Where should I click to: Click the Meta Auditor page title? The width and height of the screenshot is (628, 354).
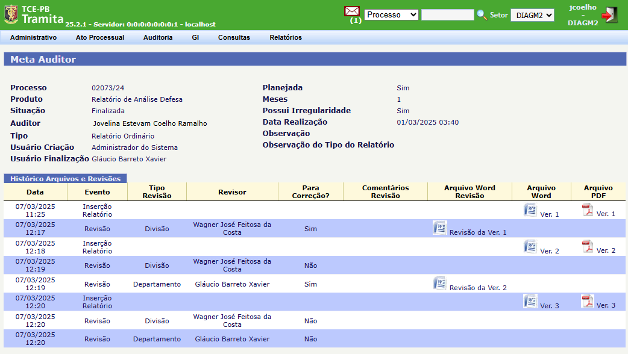[43, 59]
